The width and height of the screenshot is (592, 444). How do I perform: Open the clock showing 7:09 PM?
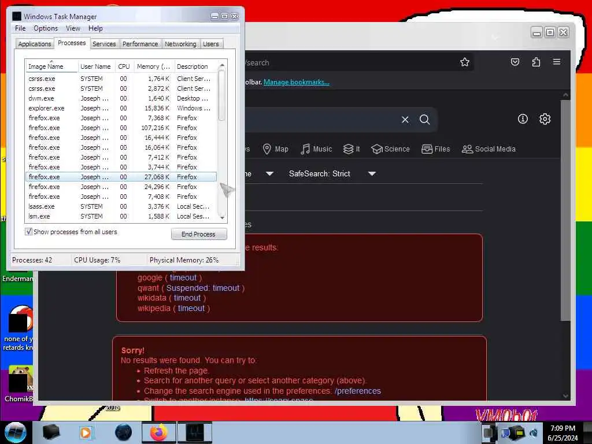(563, 432)
